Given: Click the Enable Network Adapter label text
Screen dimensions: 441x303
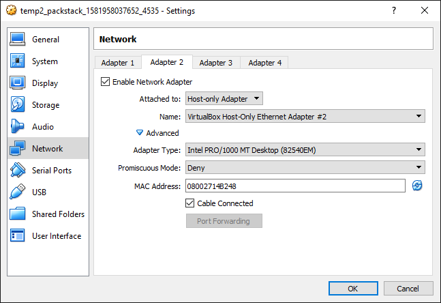Looking at the screenshot, I should click(152, 82).
